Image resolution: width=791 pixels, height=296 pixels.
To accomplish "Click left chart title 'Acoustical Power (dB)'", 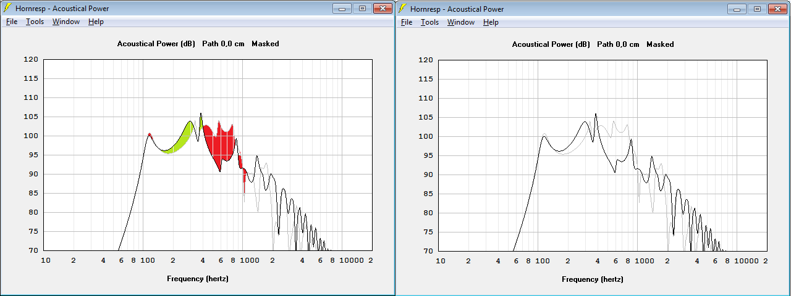I will coord(157,44).
